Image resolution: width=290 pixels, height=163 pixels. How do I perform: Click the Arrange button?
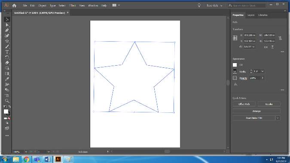pyautogui.click(x=256, y=111)
